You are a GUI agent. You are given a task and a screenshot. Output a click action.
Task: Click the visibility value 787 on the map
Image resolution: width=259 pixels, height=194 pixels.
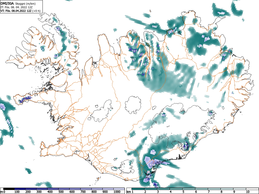[155, 27]
